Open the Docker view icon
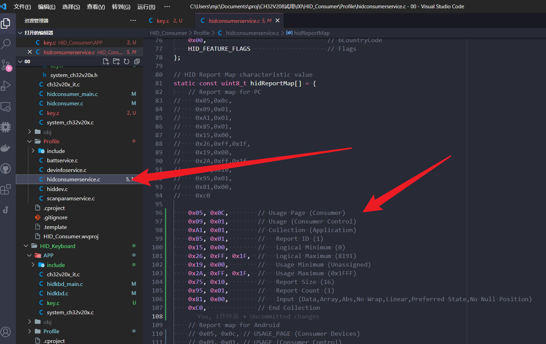Image resolution: width=546 pixels, height=344 pixels. point(6,148)
